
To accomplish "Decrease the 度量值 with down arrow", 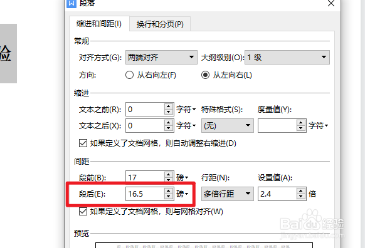I will (301, 128).
